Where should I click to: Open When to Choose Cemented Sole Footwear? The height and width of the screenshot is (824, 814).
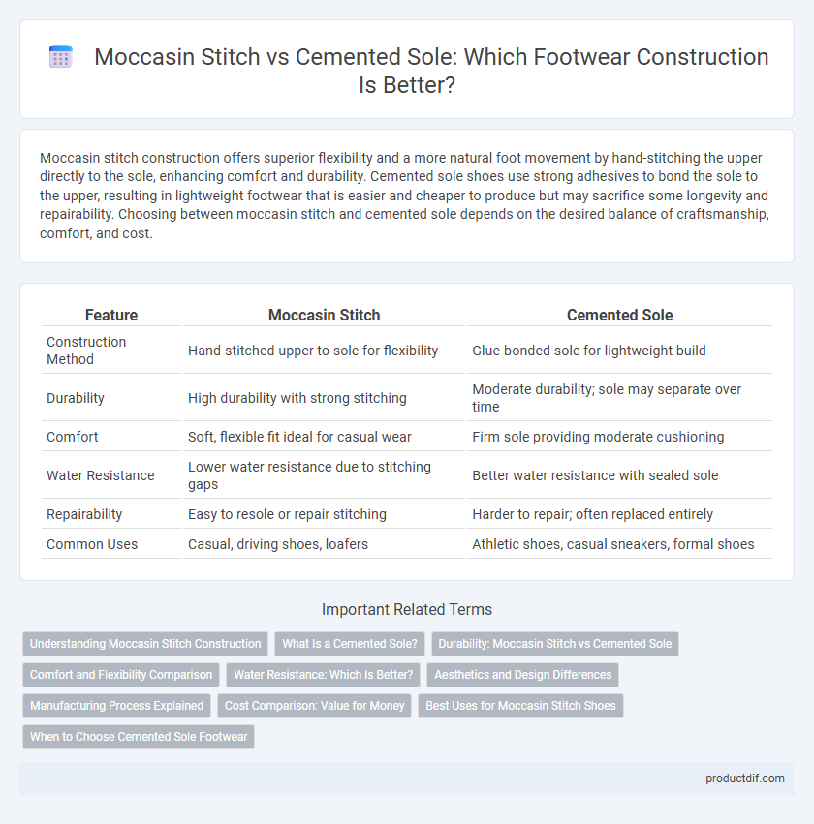point(139,737)
